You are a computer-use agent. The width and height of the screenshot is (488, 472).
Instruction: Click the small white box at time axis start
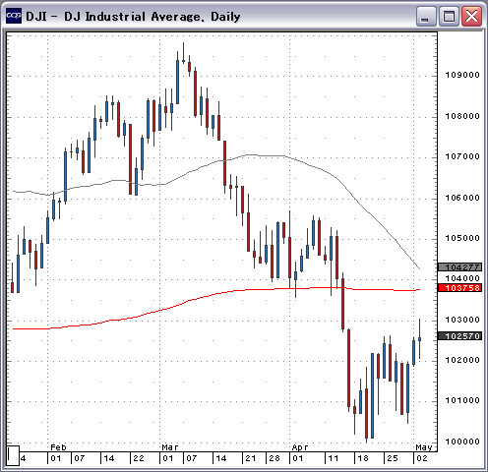click(x=13, y=455)
